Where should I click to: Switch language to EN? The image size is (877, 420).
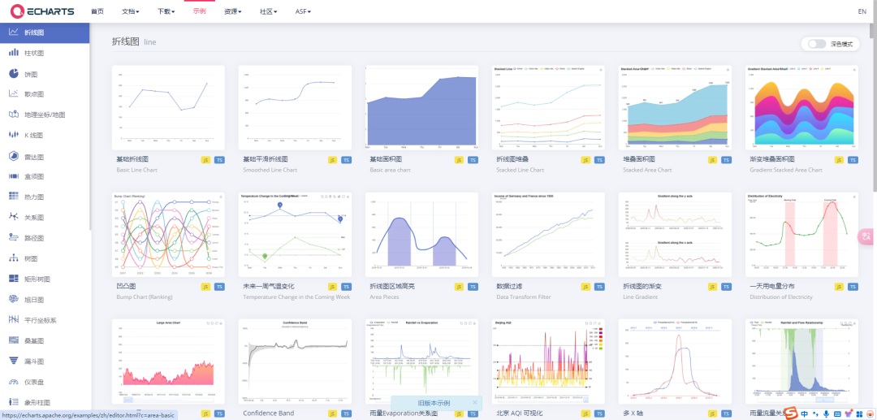pyautogui.click(x=862, y=11)
